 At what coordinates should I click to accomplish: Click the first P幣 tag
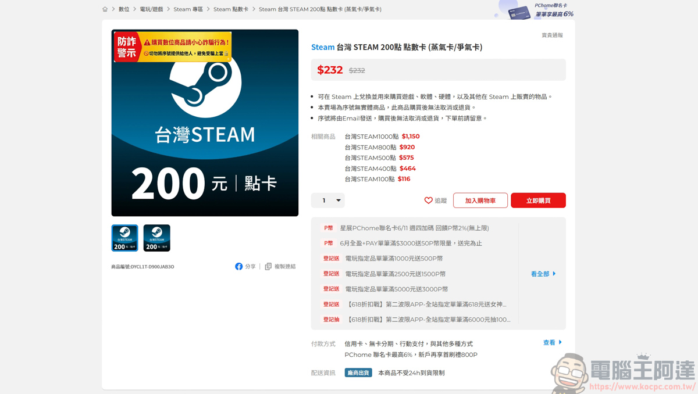[329, 228]
